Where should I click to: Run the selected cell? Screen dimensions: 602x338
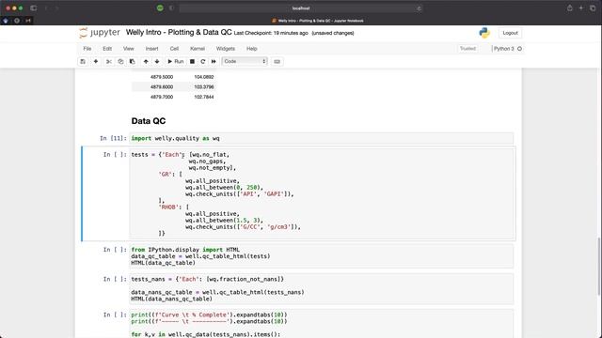(x=176, y=61)
